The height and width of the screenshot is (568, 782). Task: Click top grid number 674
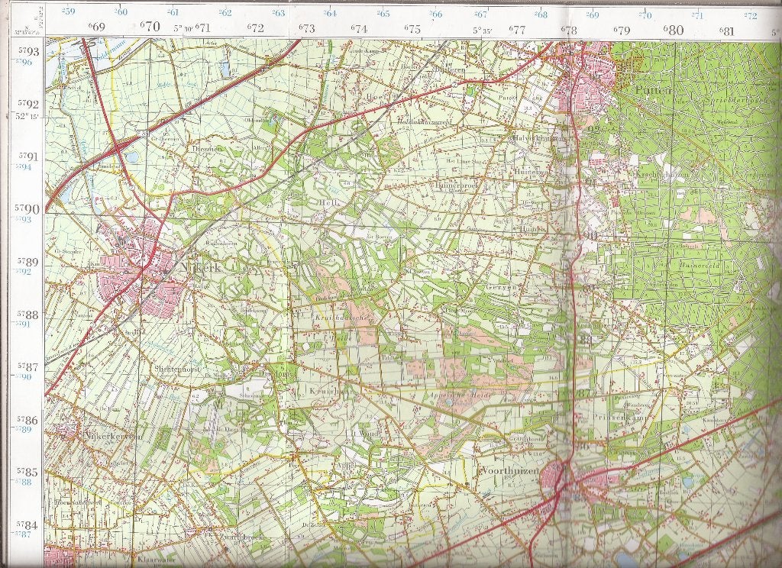click(x=359, y=29)
